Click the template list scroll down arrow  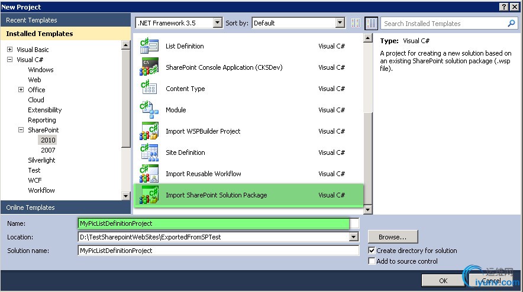(368, 210)
